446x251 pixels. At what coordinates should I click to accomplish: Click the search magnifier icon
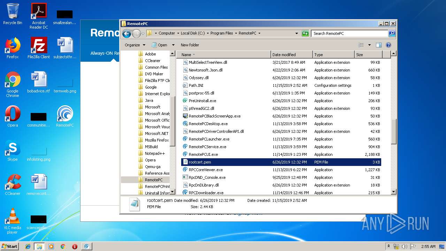(x=392, y=33)
